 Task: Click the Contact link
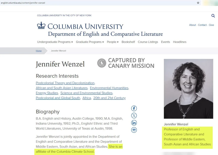point(202,25)
